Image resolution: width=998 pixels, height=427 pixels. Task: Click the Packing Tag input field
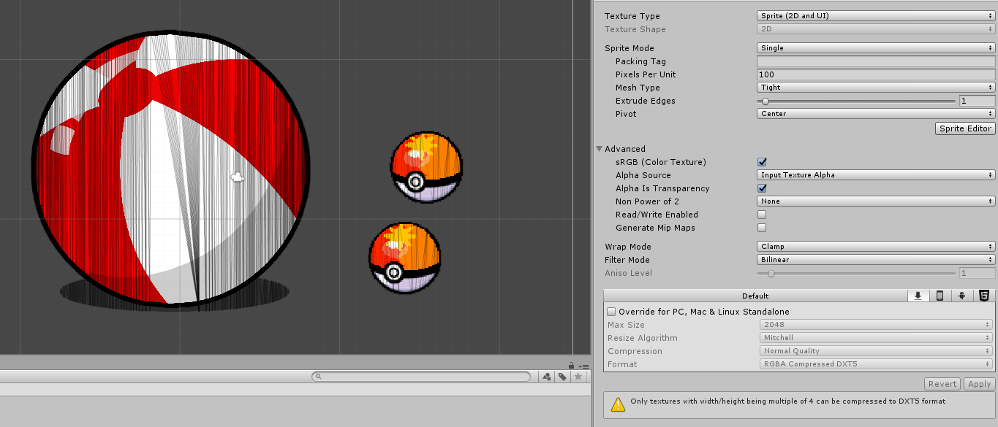[876, 61]
